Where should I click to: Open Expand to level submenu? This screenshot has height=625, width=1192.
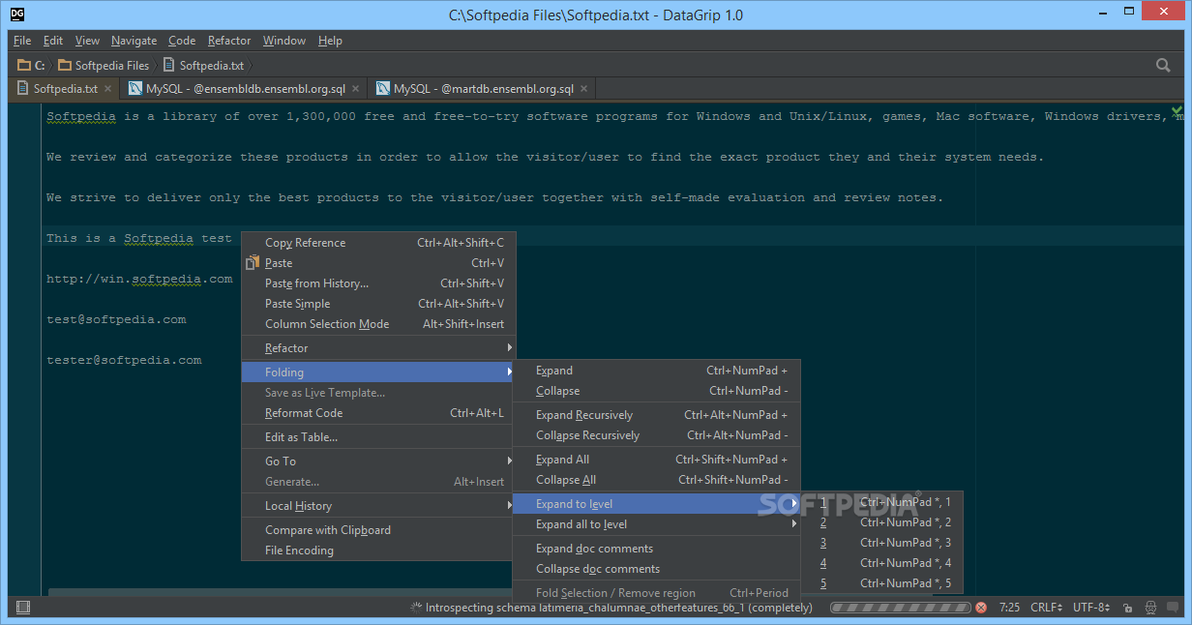656,504
